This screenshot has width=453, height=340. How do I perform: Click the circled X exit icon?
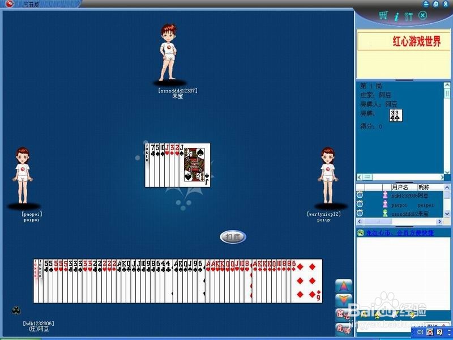[422, 15]
